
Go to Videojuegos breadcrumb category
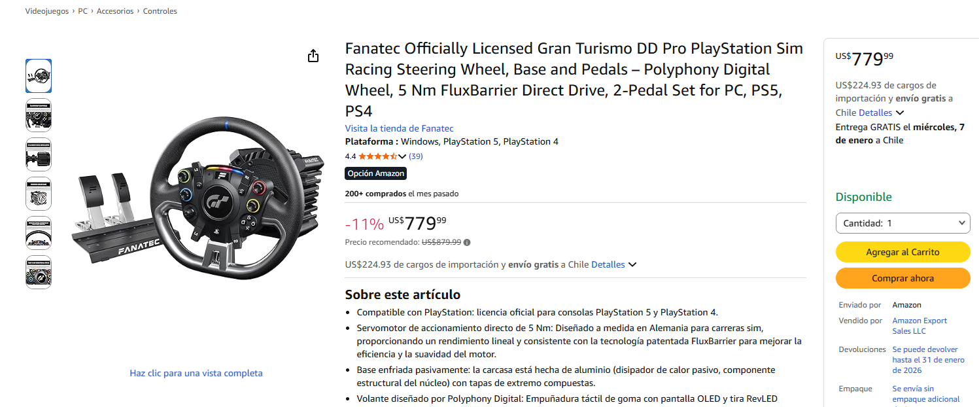tap(46, 11)
